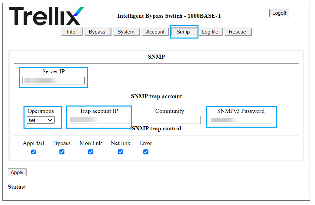Click the Trap account IP field
315x205 pixels.
(99, 120)
